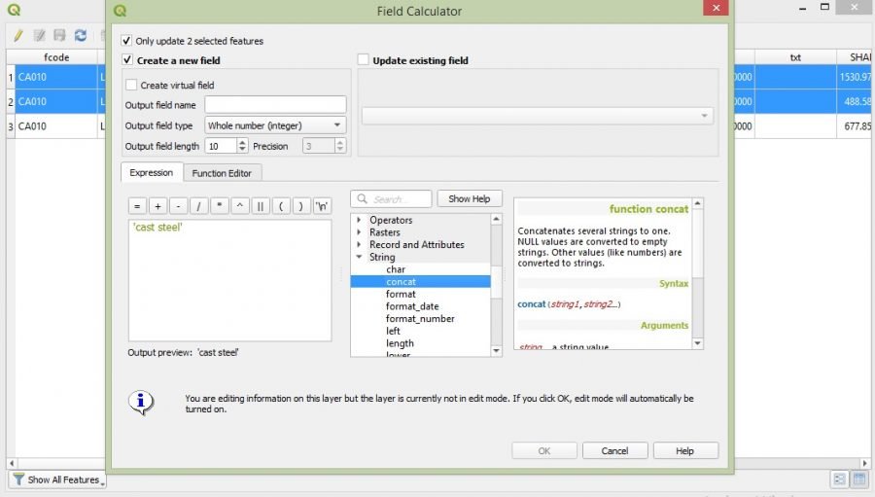The image size is (875, 497).
Task: Switch to Function Editor tab
Action: (x=222, y=173)
